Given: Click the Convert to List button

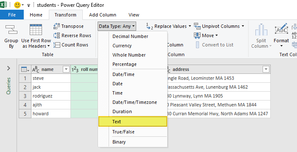Looking at the screenshot, I should (x=214, y=45).
